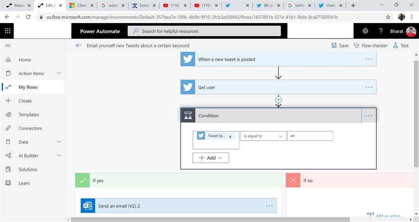419x222 pixels.
Task: Click the browser address bar URL
Action: tap(192, 17)
